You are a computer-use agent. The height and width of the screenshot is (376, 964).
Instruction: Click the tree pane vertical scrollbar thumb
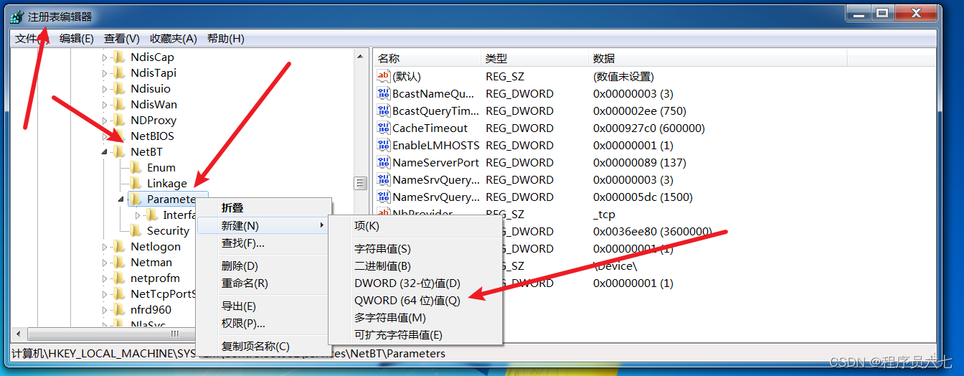[x=361, y=184]
